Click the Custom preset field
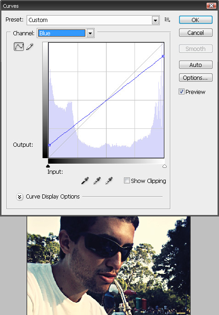Image resolution: width=219 pixels, height=315 pixels. click(x=93, y=20)
